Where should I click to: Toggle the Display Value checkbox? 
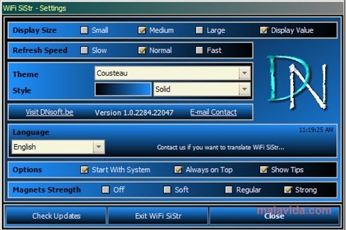point(263,30)
